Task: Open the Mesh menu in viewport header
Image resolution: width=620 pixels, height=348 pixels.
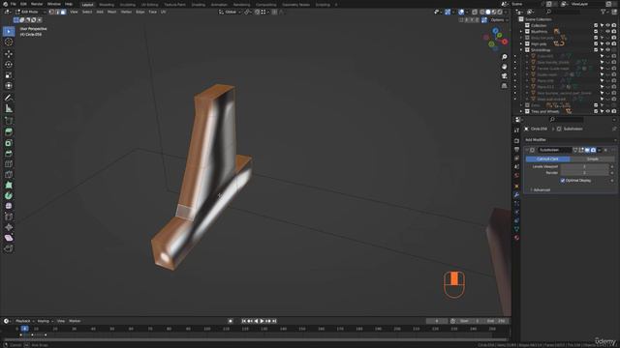Action: [112, 12]
